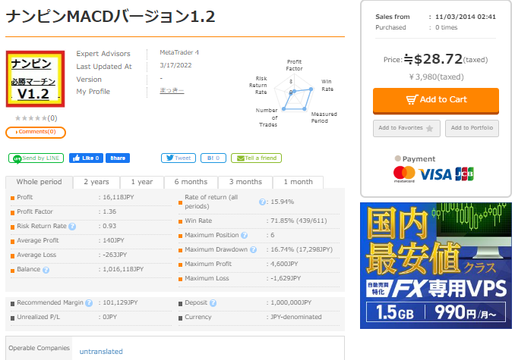The height and width of the screenshot is (360, 515).
Task: Click the Mastercard payment logo
Action: [x=404, y=174]
